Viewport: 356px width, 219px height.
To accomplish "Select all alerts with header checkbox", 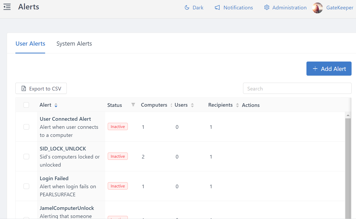I will (x=26, y=105).
